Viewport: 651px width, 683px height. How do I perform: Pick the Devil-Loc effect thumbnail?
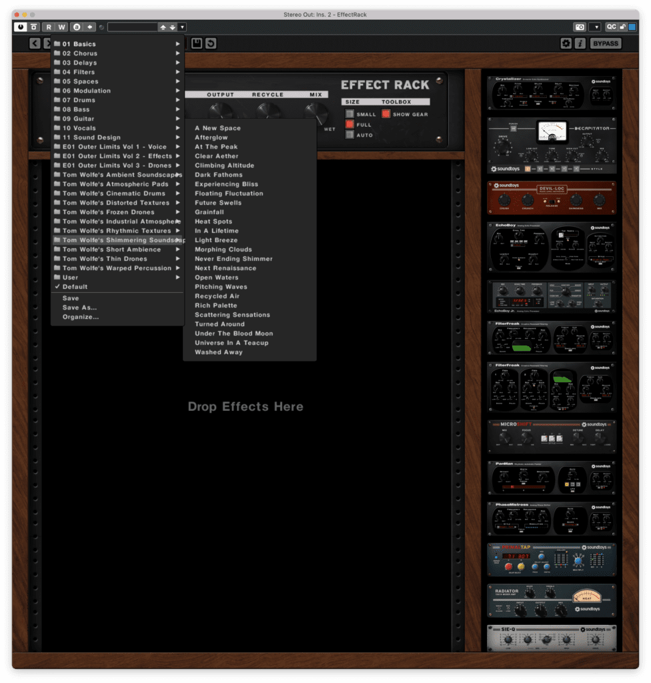click(552, 197)
